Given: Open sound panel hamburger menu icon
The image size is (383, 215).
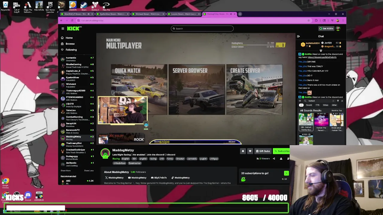Looking at the screenshot, I should pyautogui.click(x=300, y=101).
